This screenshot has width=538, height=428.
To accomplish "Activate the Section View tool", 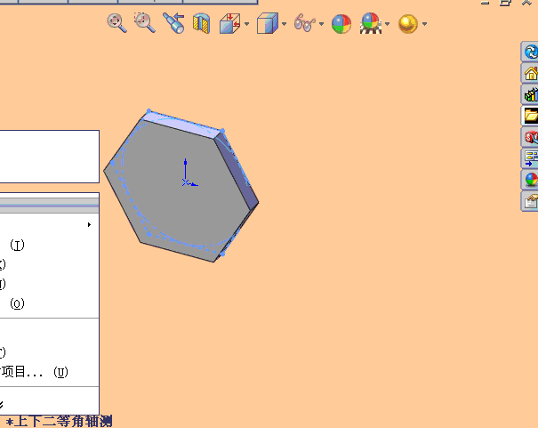I will click(x=201, y=23).
